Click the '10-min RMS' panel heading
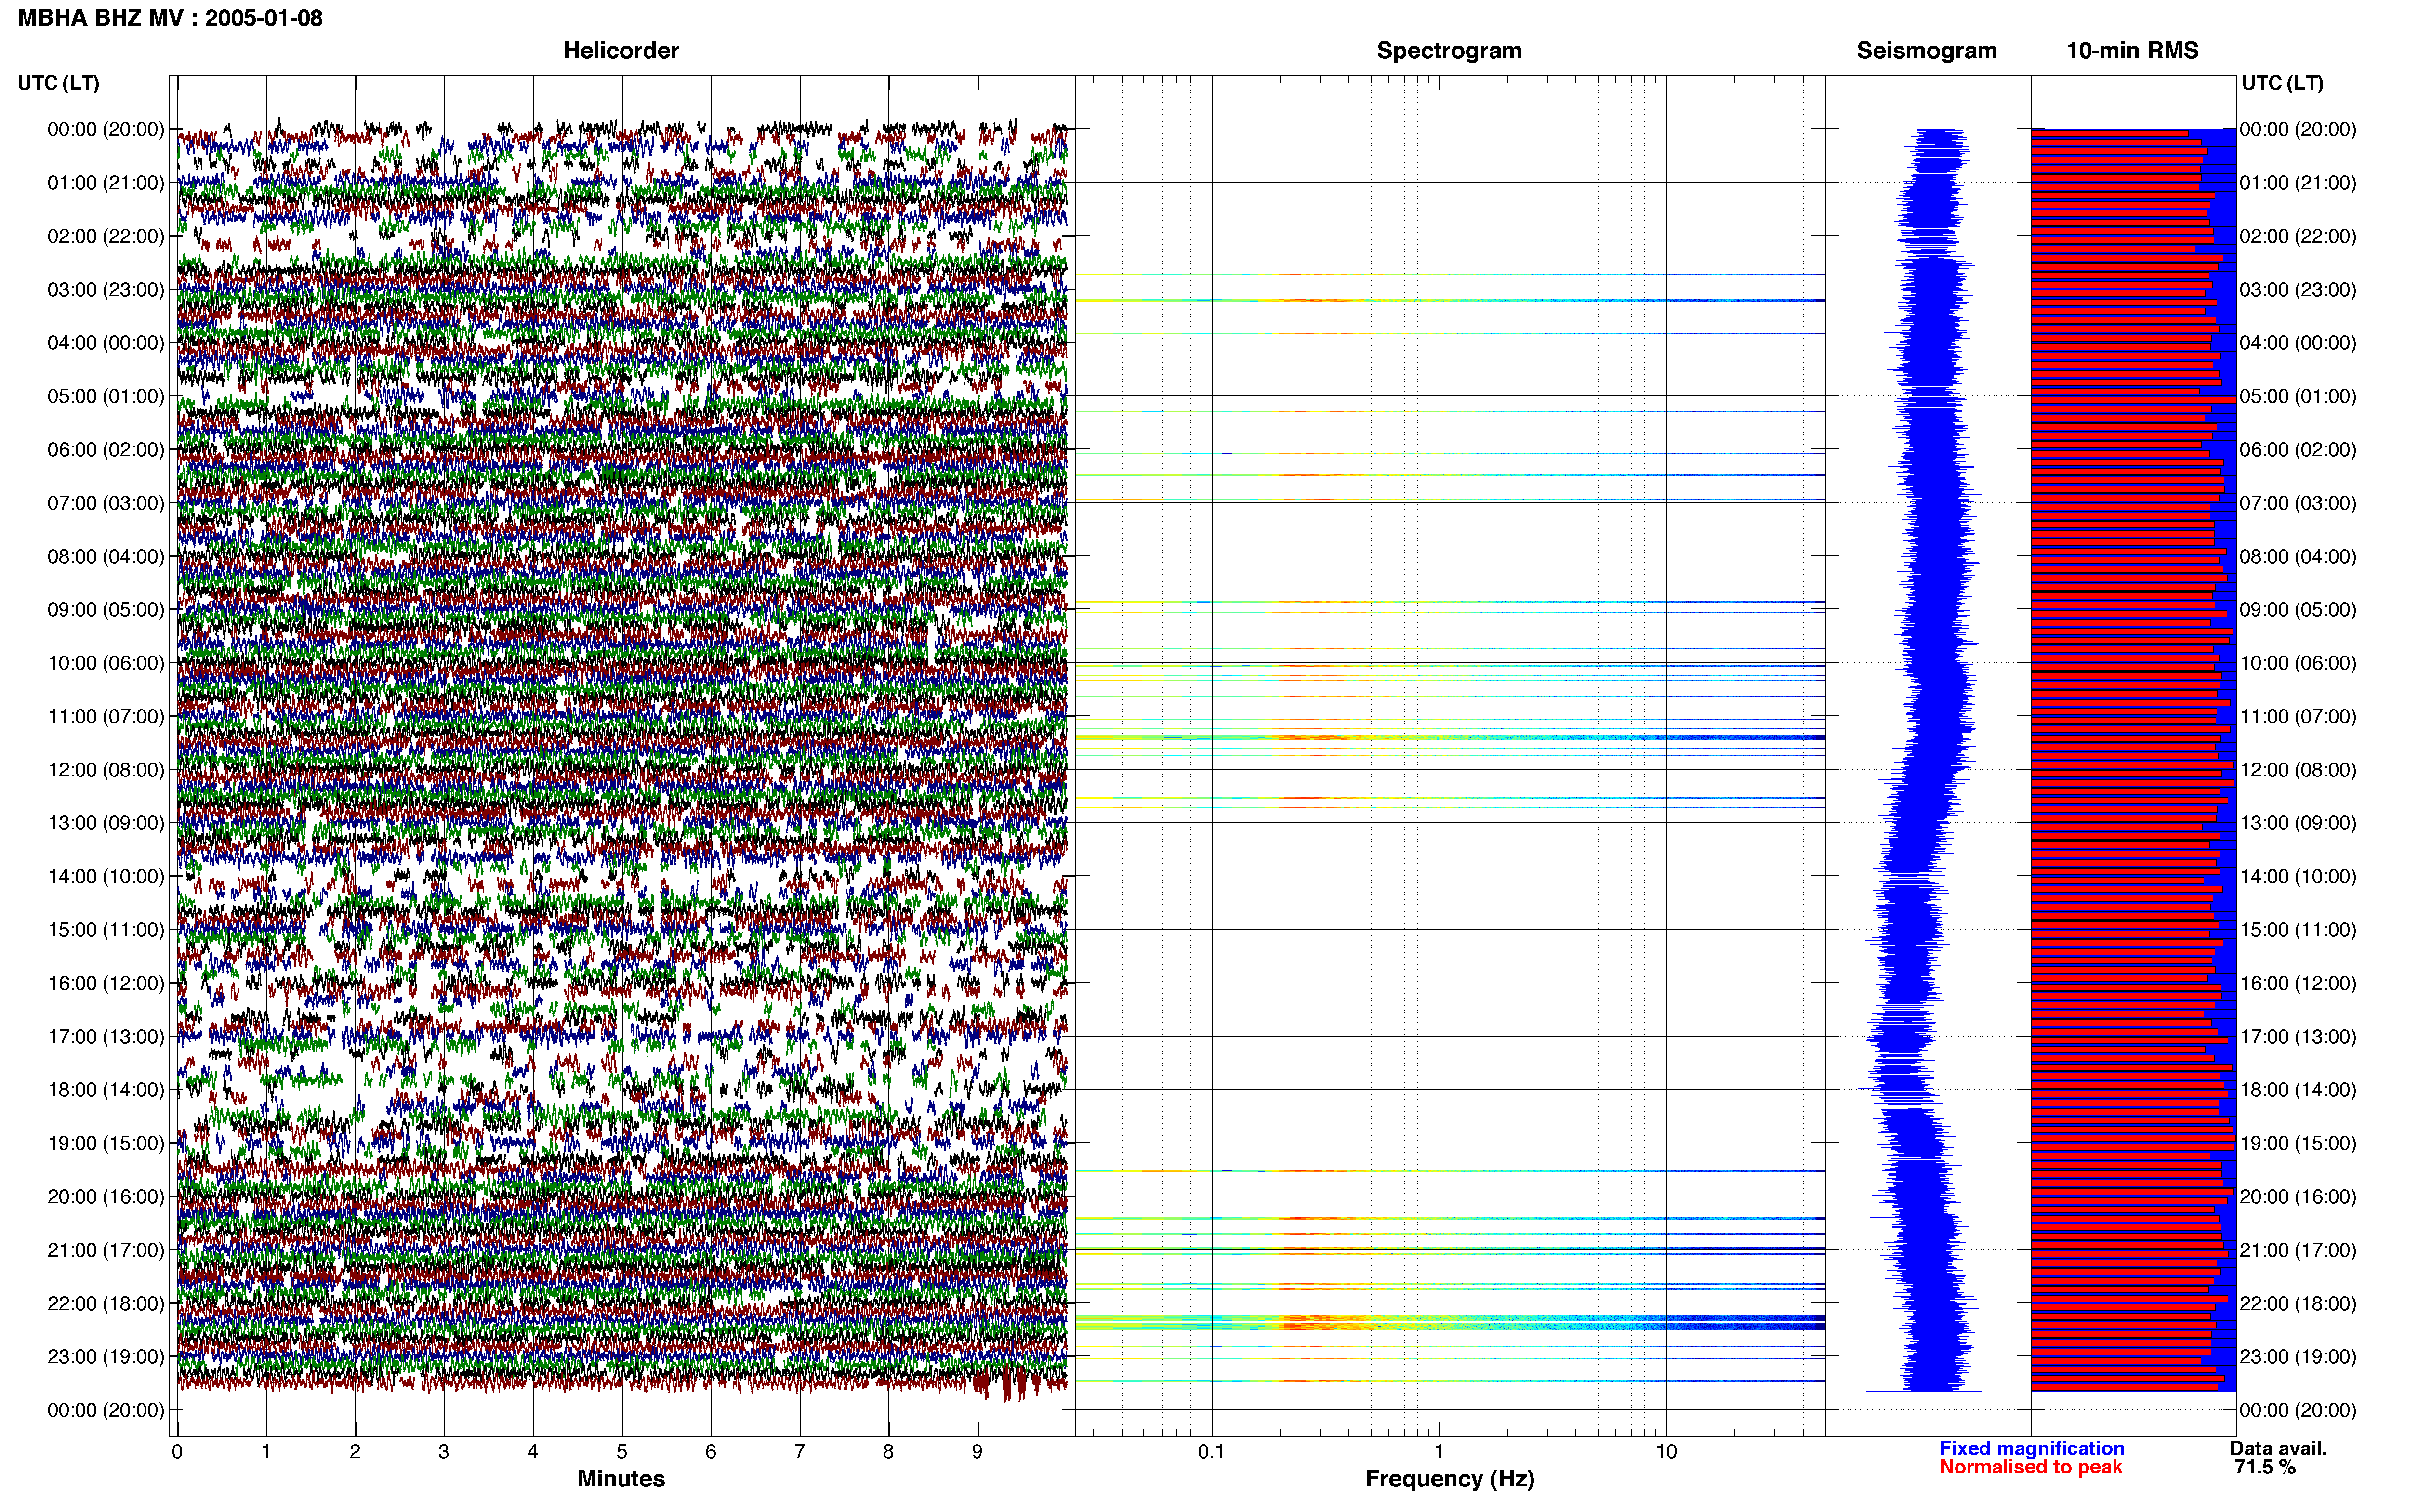2418x1512 pixels. click(x=2132, y=50)
